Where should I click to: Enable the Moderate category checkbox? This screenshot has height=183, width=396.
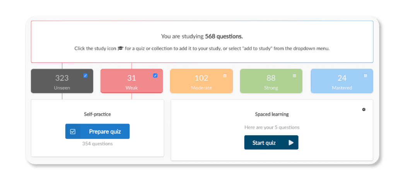pos(225,76)
